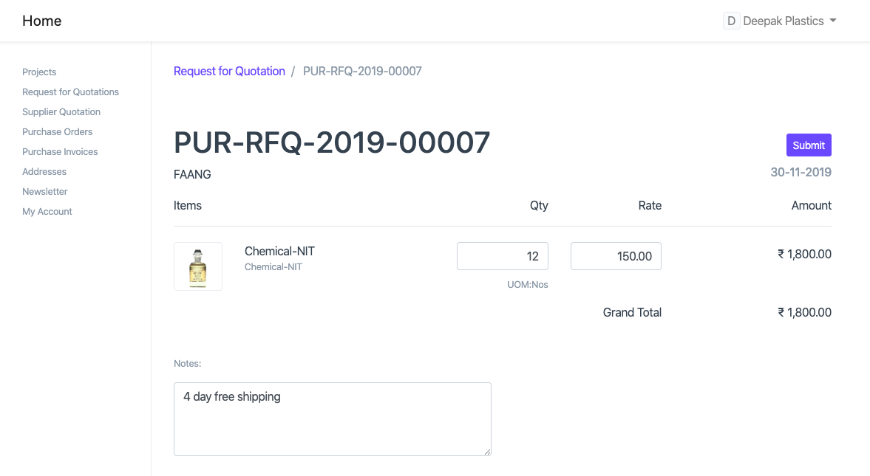The image size is (870, 476).
Task: Open the Newsletter section
Action: coord(45,191)
